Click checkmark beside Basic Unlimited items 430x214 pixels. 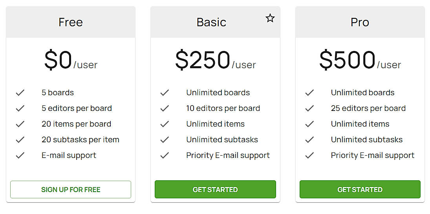click(x=165, y=124)
